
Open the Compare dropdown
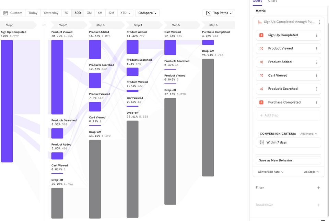tap(147, 13)
